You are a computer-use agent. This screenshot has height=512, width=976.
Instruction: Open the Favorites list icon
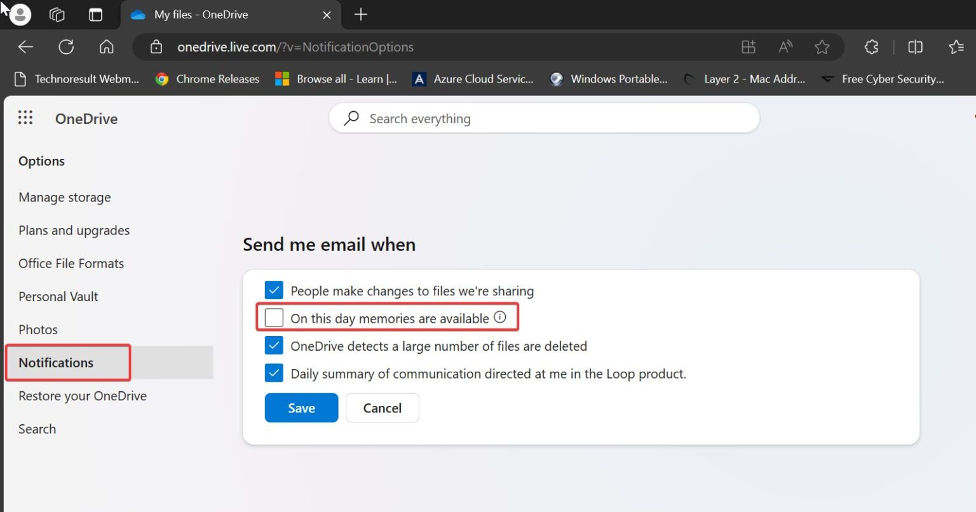(956, 46)
